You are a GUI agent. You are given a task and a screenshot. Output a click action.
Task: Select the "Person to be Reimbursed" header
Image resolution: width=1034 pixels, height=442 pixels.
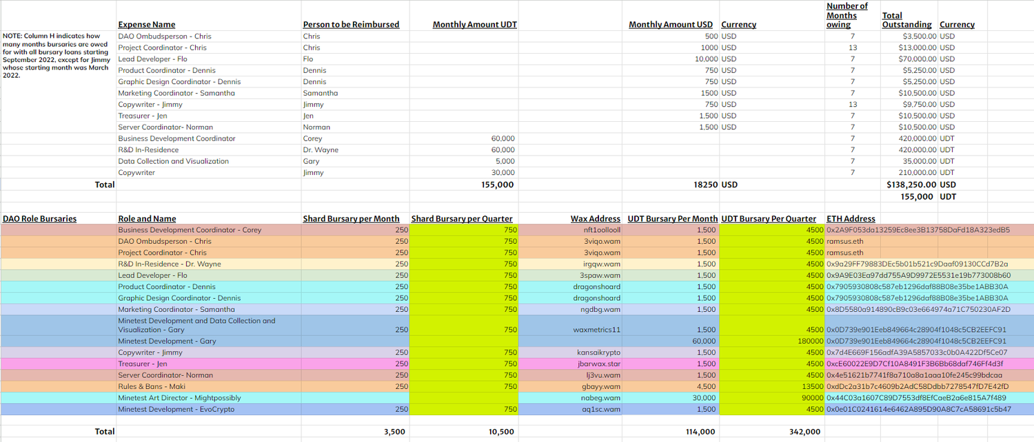click(x=351, y=25)
